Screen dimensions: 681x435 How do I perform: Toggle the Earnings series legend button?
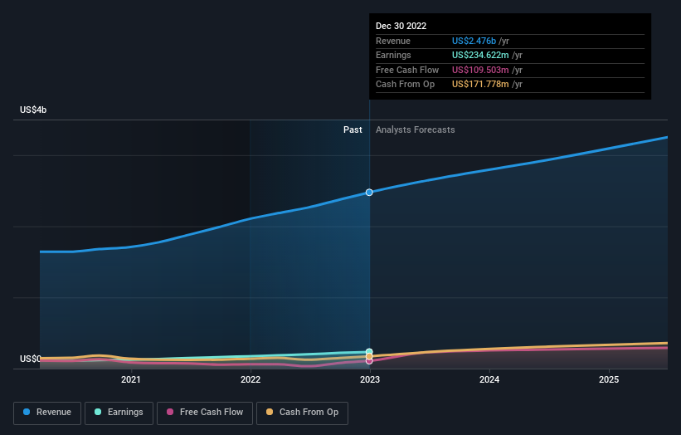click(119, 413)
